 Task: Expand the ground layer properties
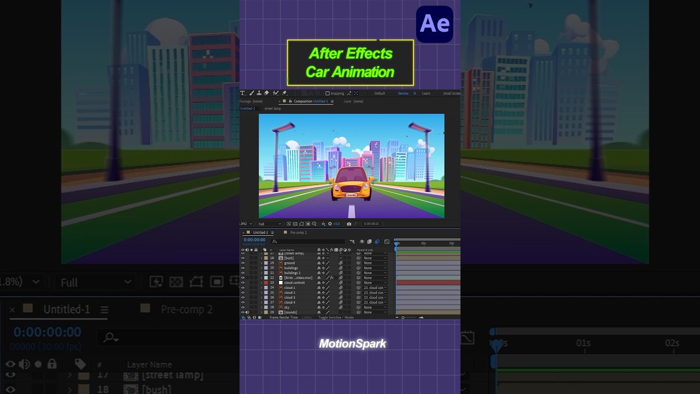tap(261, 263)
